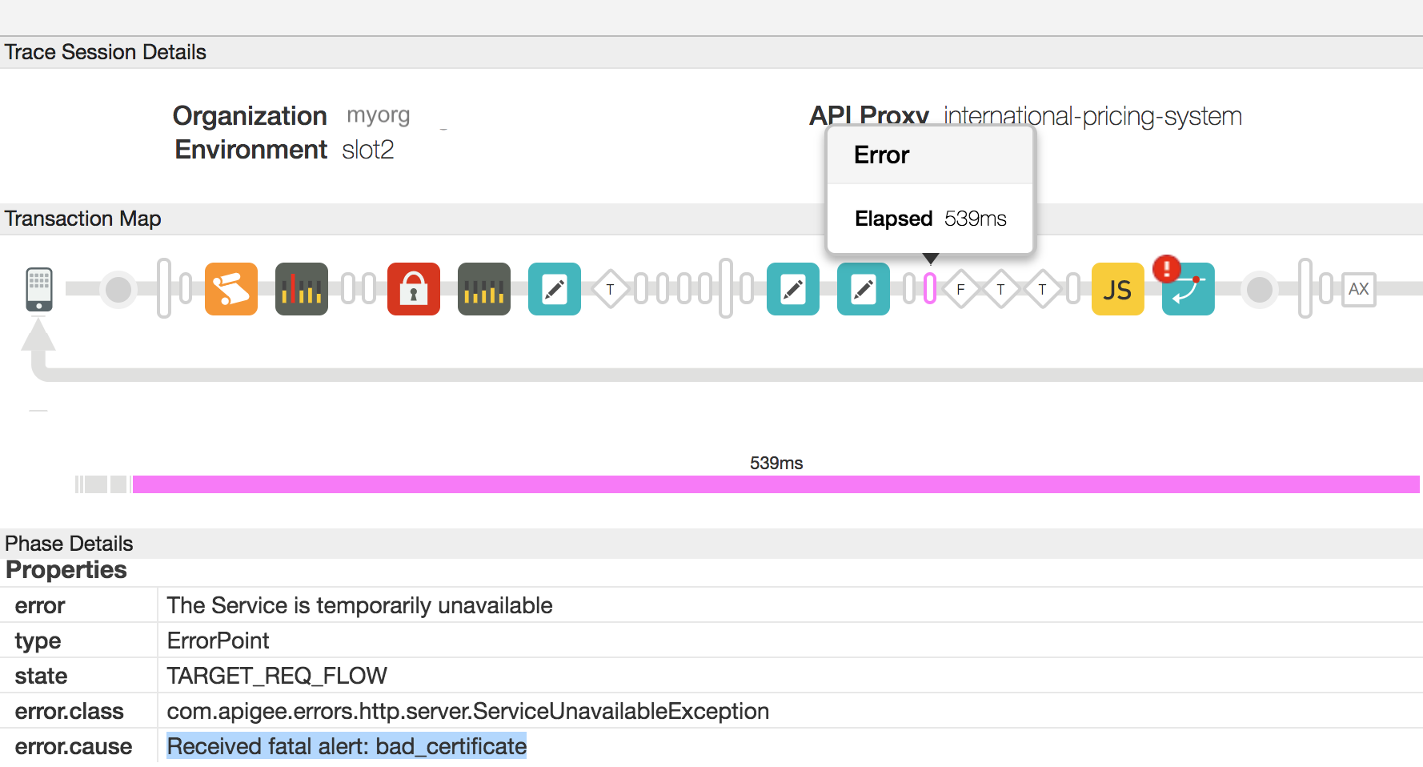Image resolution: width=1423 pixels, height=767 pixels.
Task: Open the teal policy with red error badge
Action: pyautogui.click(x=1188, y=289)
